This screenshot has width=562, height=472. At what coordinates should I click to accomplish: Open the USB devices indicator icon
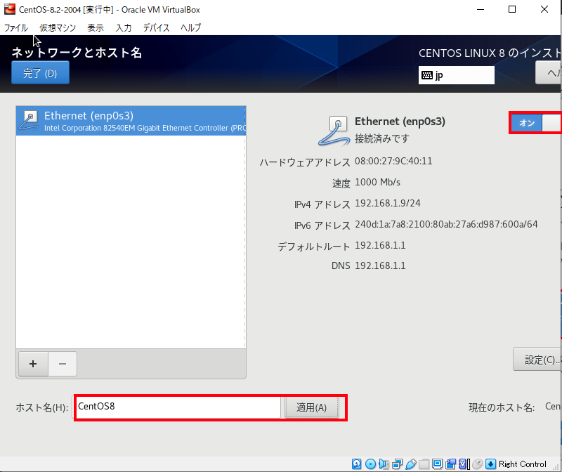(x=411, y=464)
